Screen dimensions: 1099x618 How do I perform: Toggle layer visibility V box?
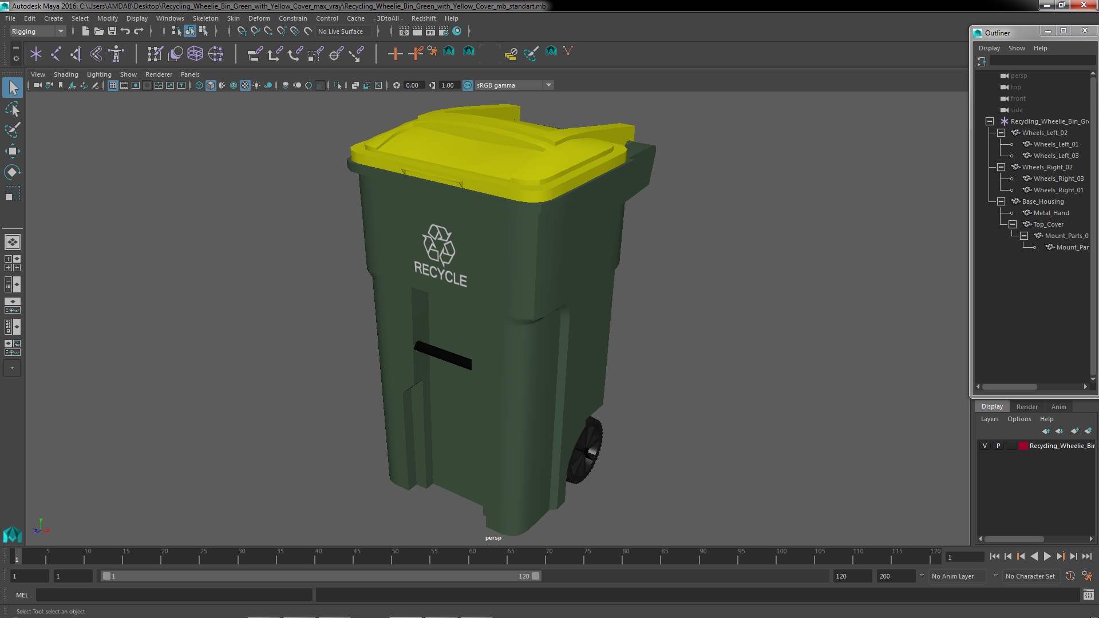point(985,446)
